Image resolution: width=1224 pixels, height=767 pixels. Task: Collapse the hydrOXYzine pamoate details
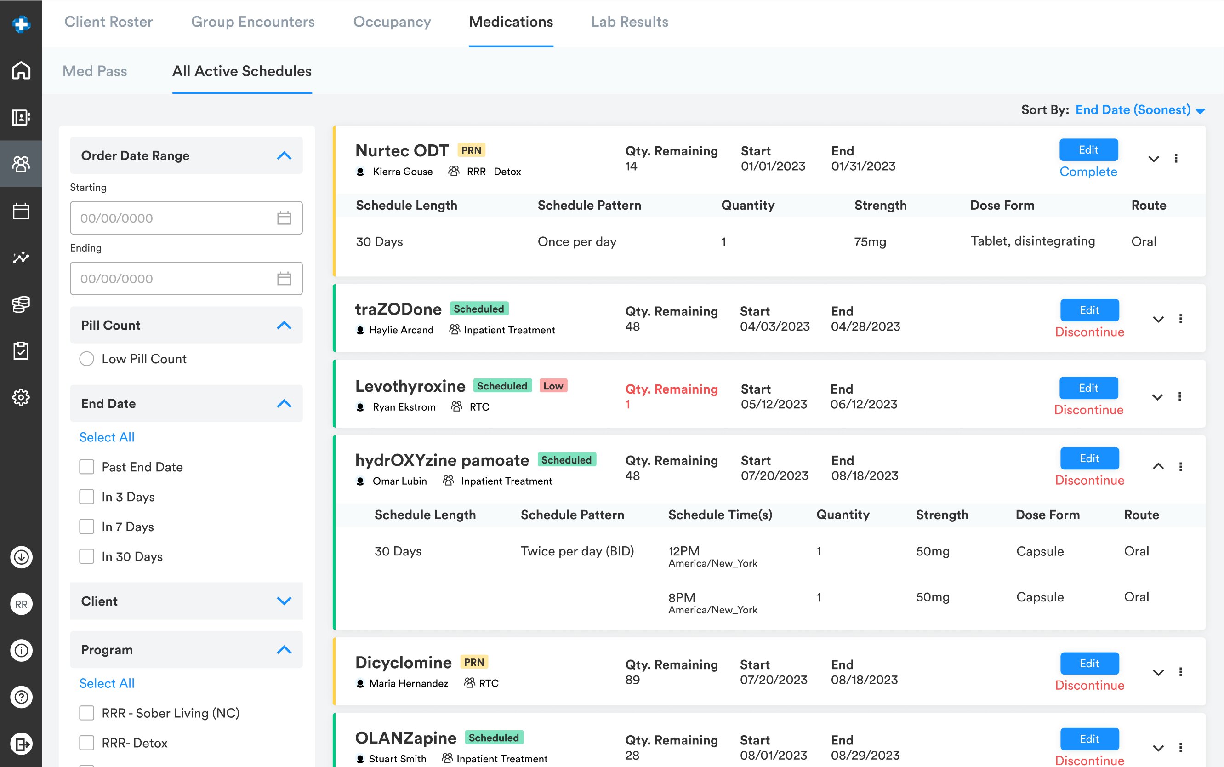(x=1158, y=466)
